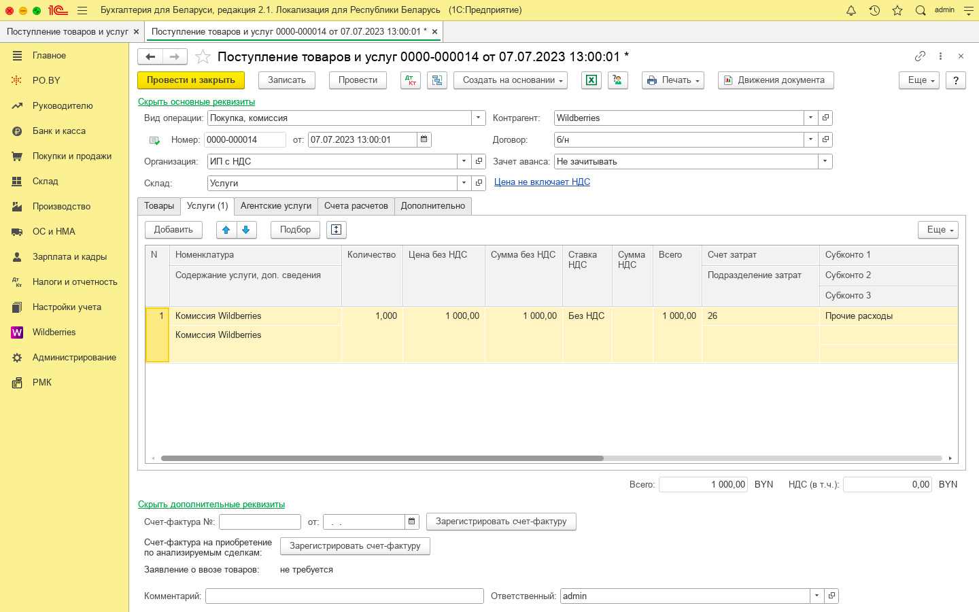Add document to favorites with star icon
This screenshot has height=612, width=979.
pyautogui.click(x=203, y=57)
